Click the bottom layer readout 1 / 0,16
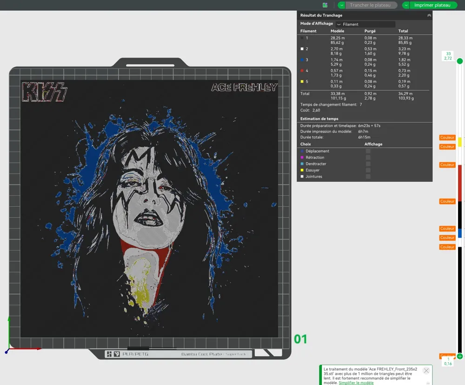Viewport: 465px width, 385px height. click(x=448, y=362)
